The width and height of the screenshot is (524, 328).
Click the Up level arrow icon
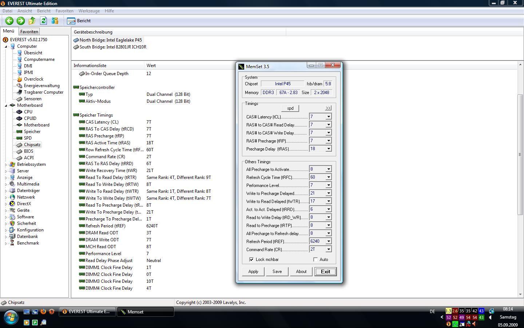click(32, 21)
